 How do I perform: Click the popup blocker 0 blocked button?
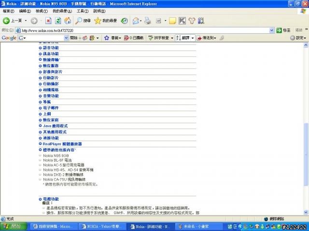(134, 38)
